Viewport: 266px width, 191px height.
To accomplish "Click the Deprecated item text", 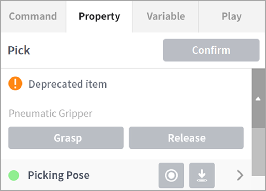I will [68, 84].
